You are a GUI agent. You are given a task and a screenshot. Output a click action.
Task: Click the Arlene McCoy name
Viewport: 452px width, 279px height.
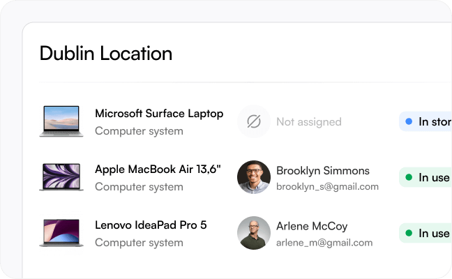(312, 226)
